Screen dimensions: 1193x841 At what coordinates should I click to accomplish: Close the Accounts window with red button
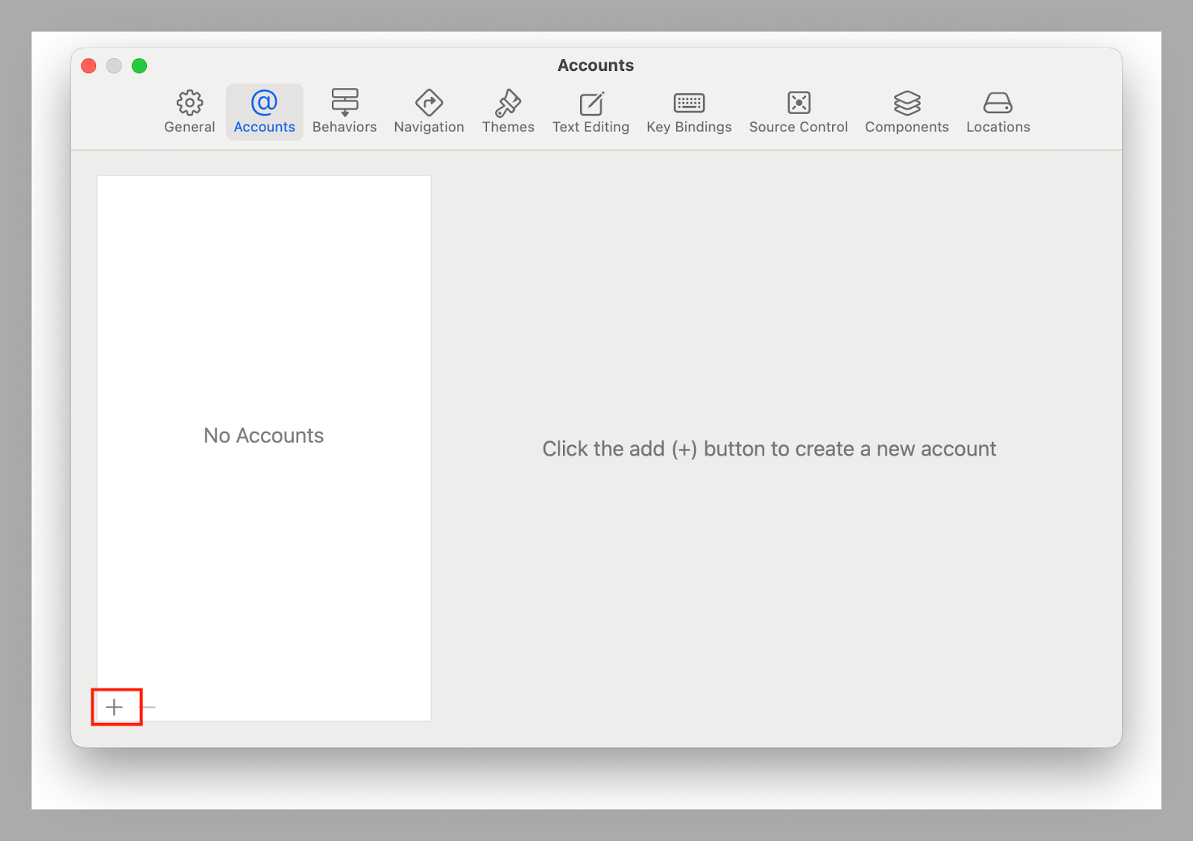point(89,66)
